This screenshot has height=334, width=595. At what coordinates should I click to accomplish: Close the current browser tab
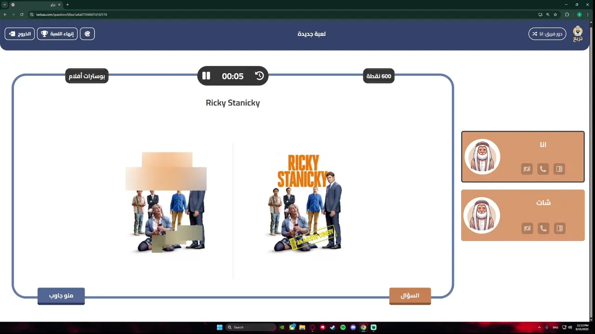[x=59, y=5]
